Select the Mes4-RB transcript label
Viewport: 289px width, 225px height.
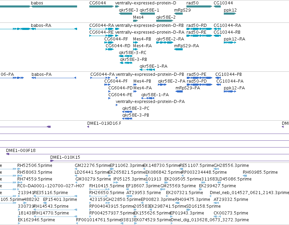coord(142,39)
